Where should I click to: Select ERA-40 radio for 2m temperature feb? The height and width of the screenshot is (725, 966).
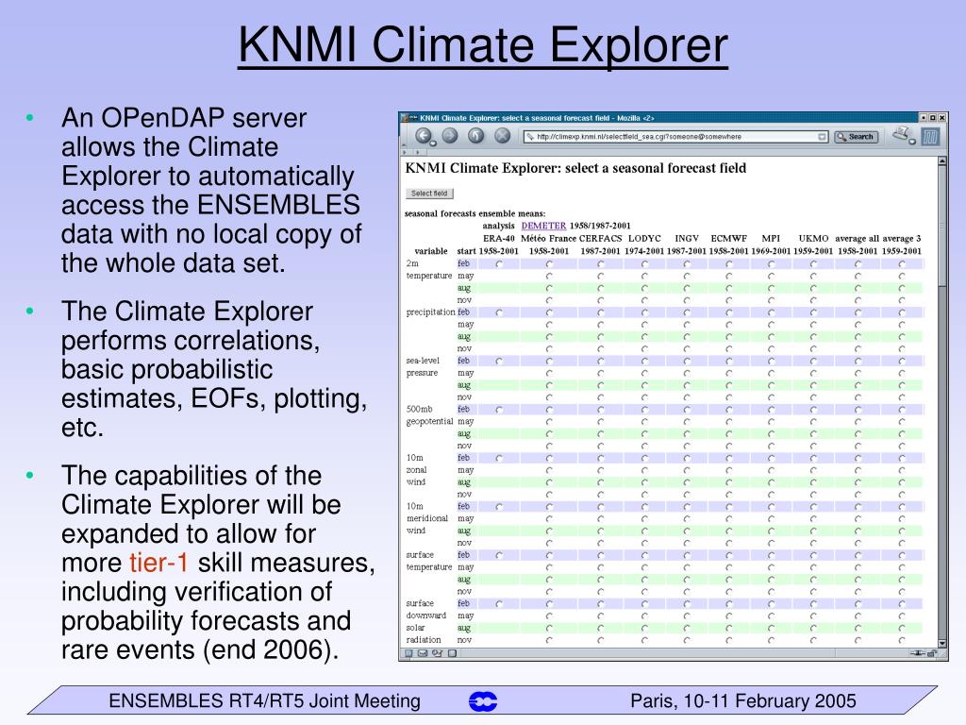(x=500, y=264)
